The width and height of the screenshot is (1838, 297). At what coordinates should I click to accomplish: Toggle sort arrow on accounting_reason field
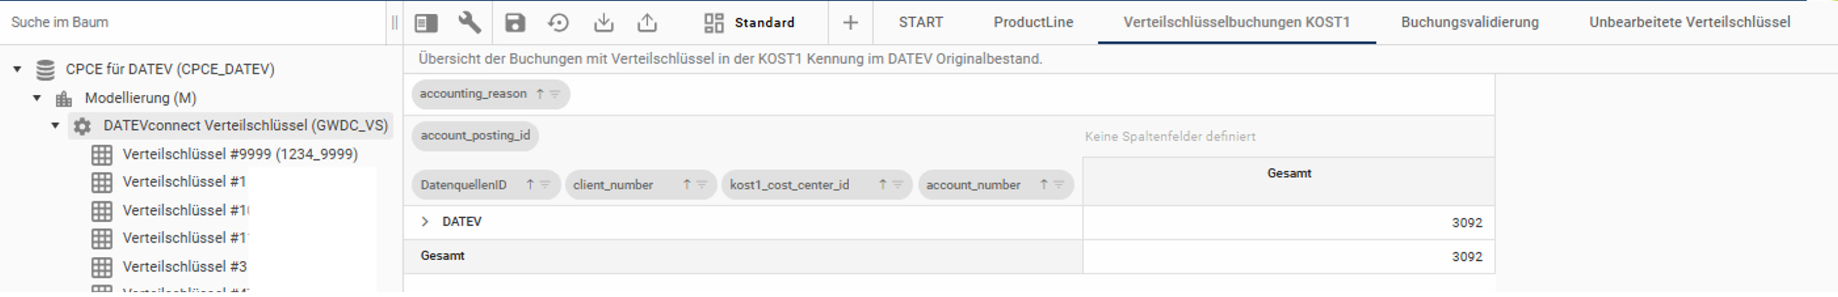(x=540, y=94)
